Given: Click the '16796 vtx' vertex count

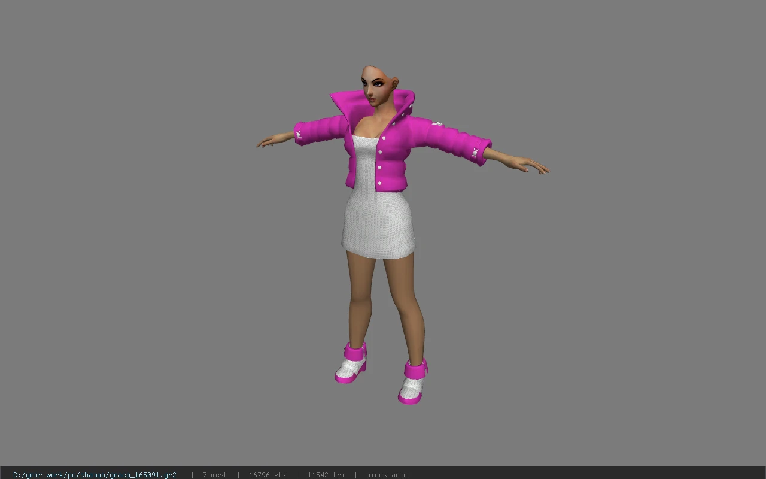Looking at the screenshot, I should pyautogui.click(x=268, y=475).
